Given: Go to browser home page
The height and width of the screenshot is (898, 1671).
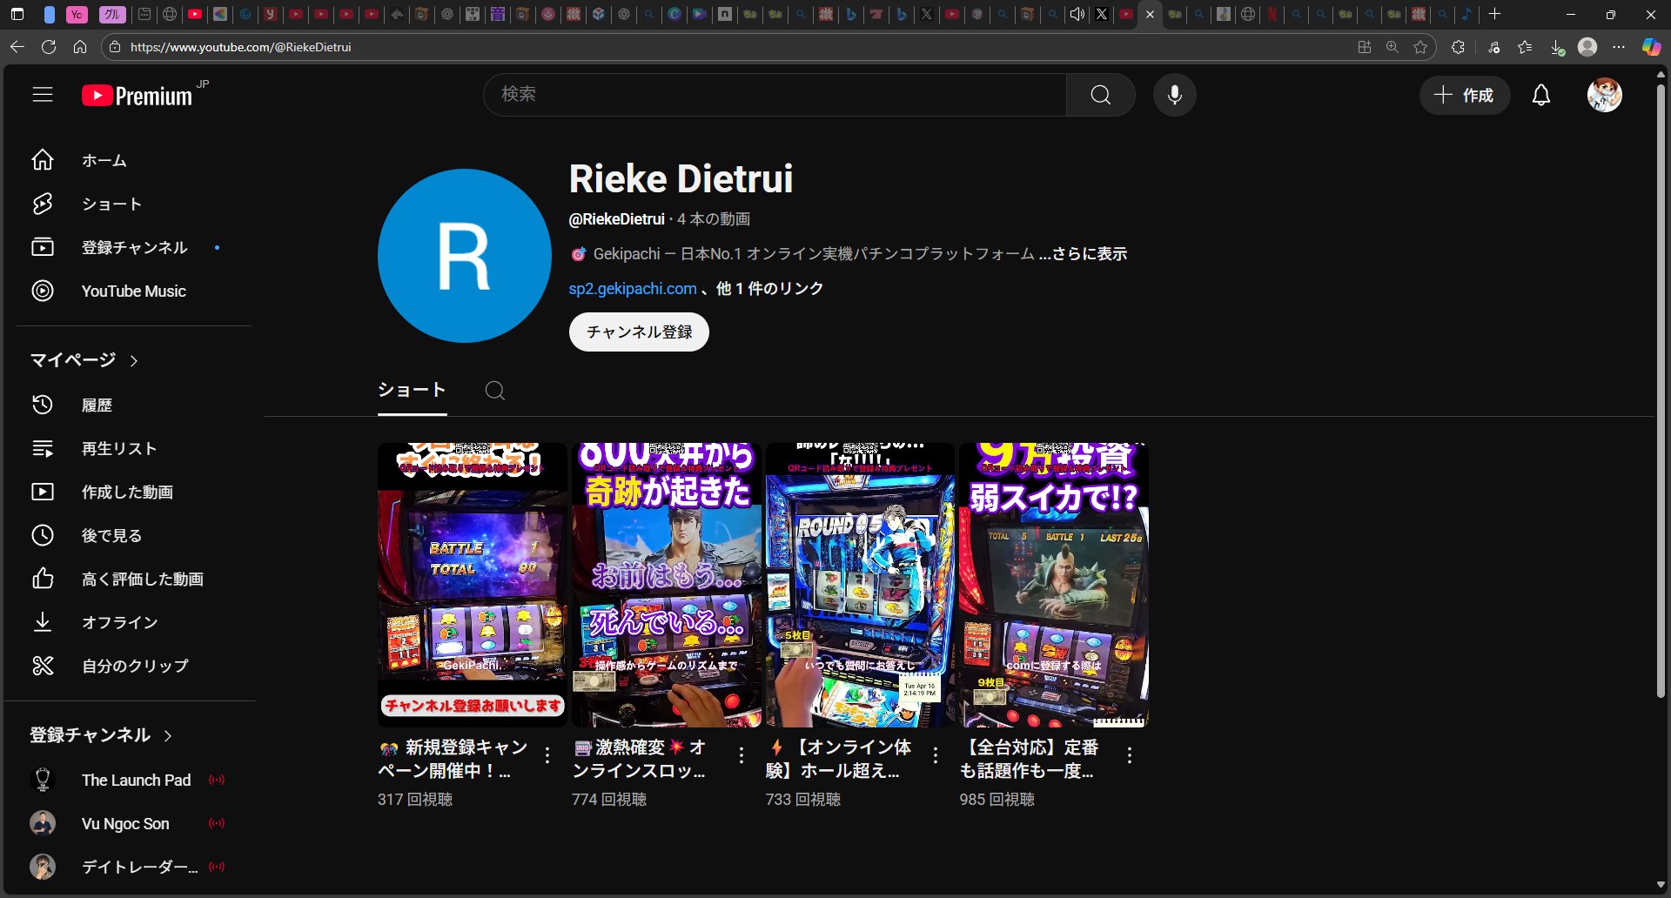Looking at the screenshot, I should pyautogui.click(x=80, y=47).
